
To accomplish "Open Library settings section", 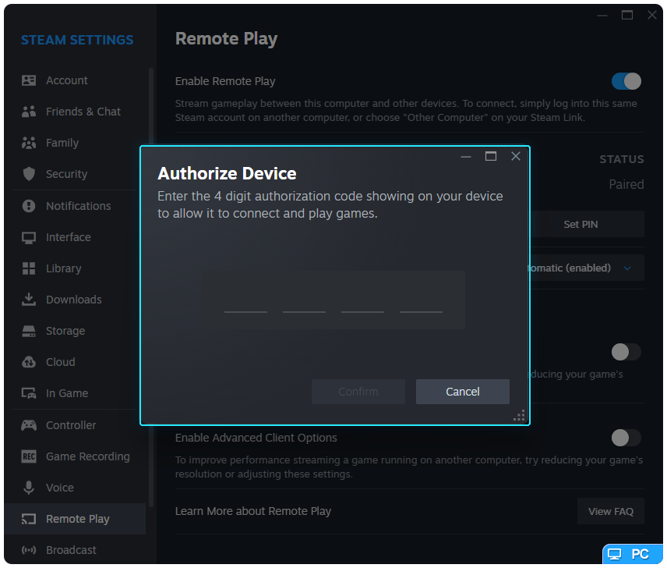I will [x=75, y=268].
